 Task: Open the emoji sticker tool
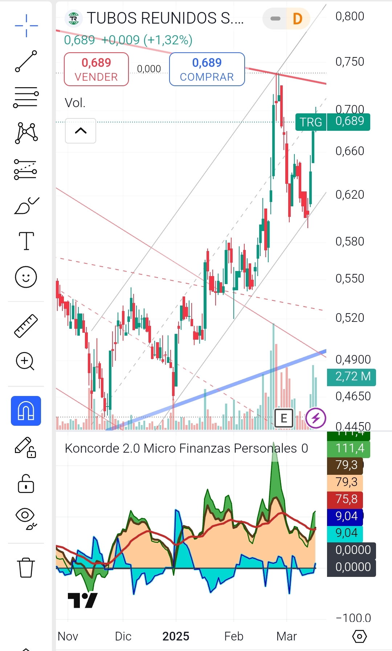click(x=26, y=277)
